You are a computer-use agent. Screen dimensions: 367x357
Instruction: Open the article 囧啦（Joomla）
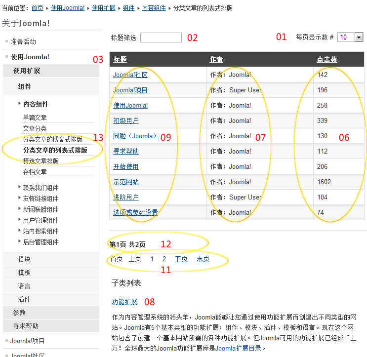click(136, 136)
